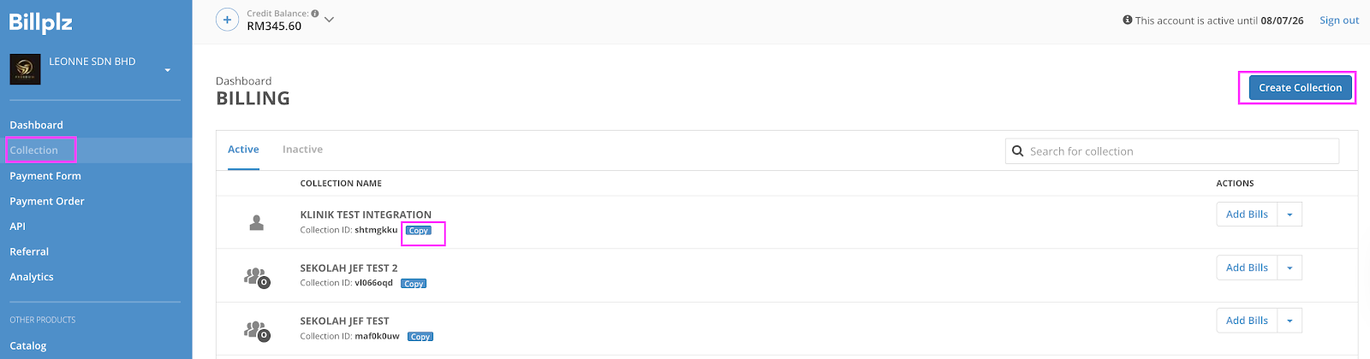Click the Billplz logo

40,23
